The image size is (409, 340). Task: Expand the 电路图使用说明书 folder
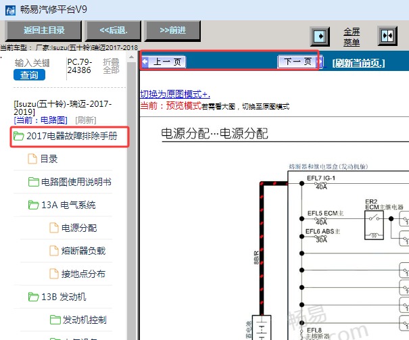pos(76,182)
